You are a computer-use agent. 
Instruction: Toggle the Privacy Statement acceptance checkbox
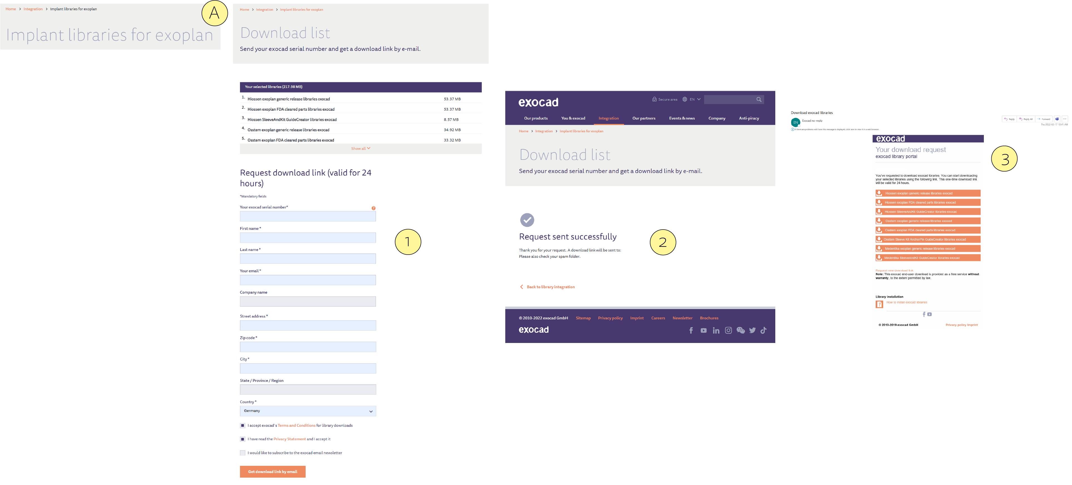point(242,439)
